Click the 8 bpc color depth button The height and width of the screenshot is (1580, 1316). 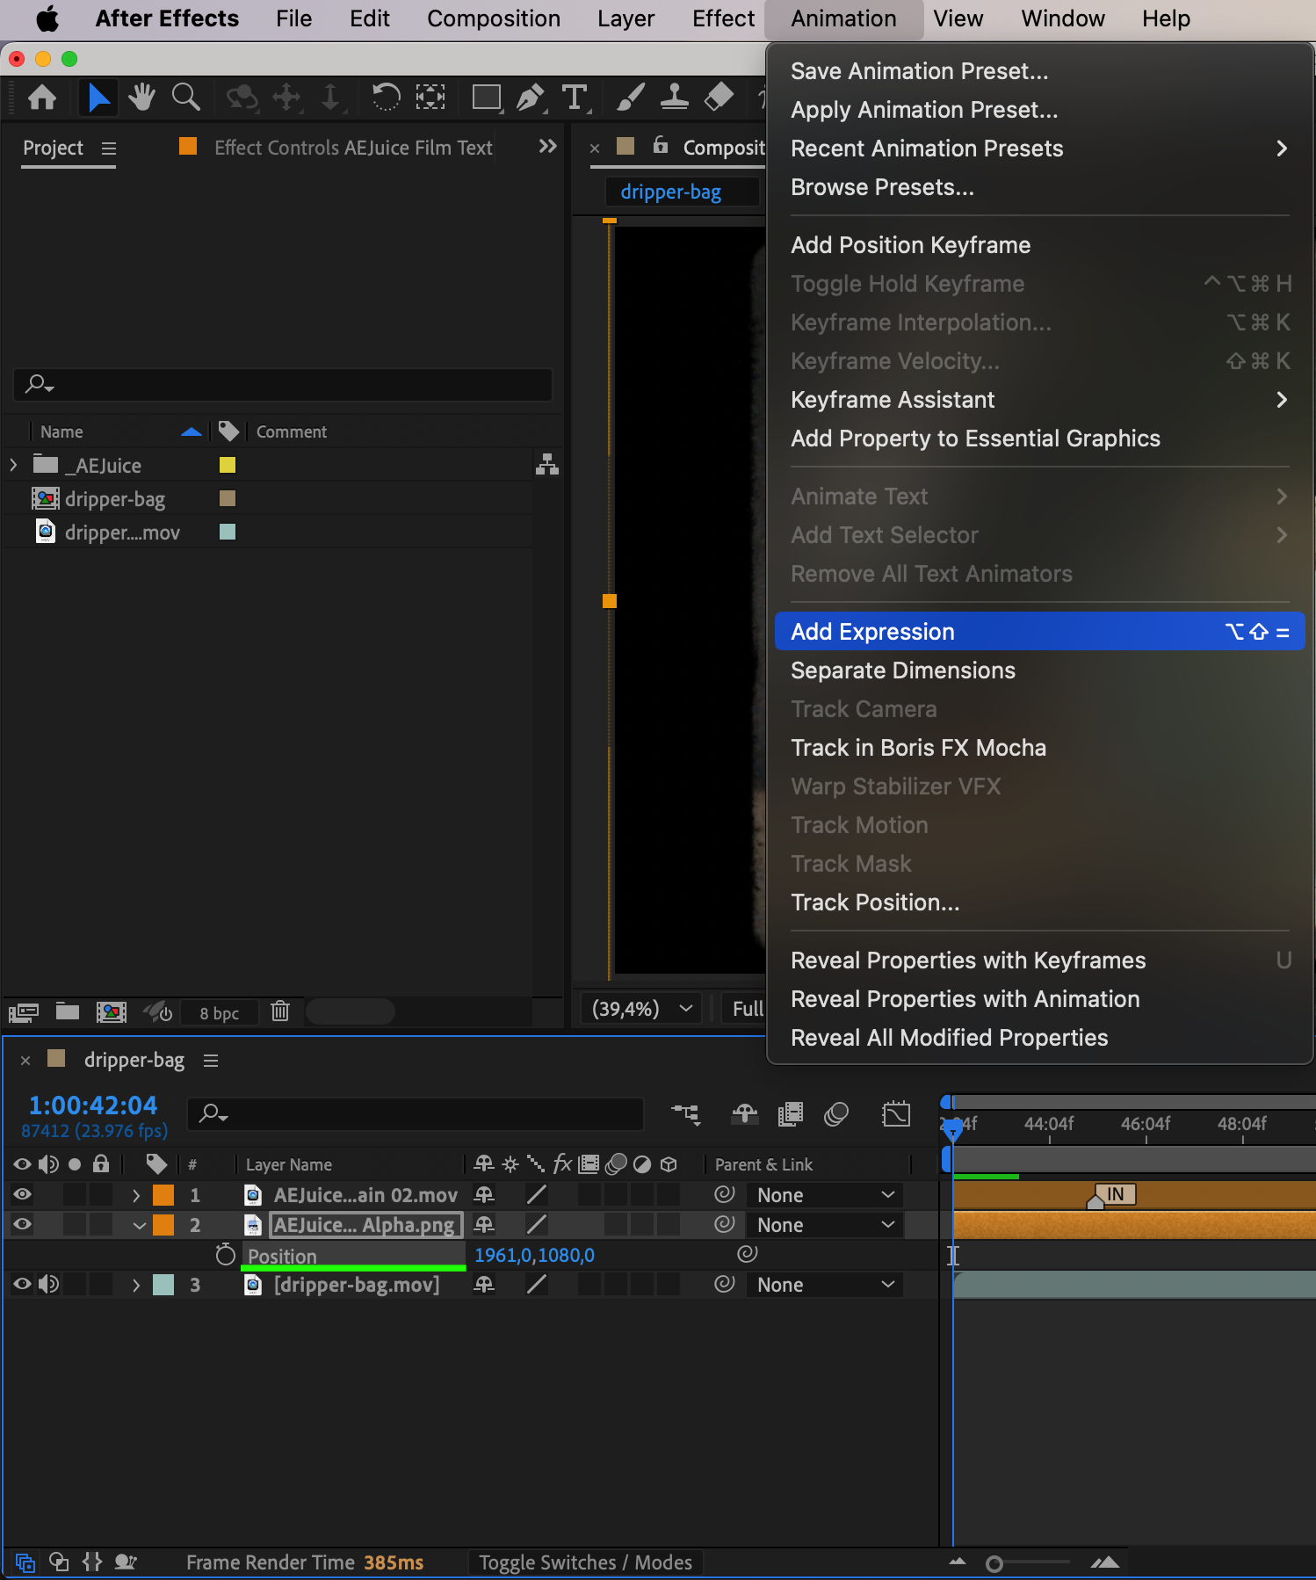click(219, 1013)
